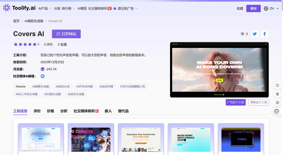Share Covers AI on Facebook
Screen dimensions: 283x155
click(x=265, y=34)
